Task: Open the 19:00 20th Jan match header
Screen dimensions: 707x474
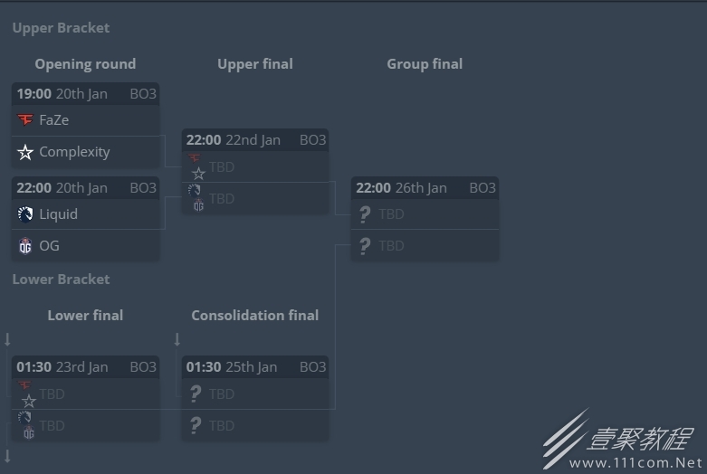Action: point(86,94)
